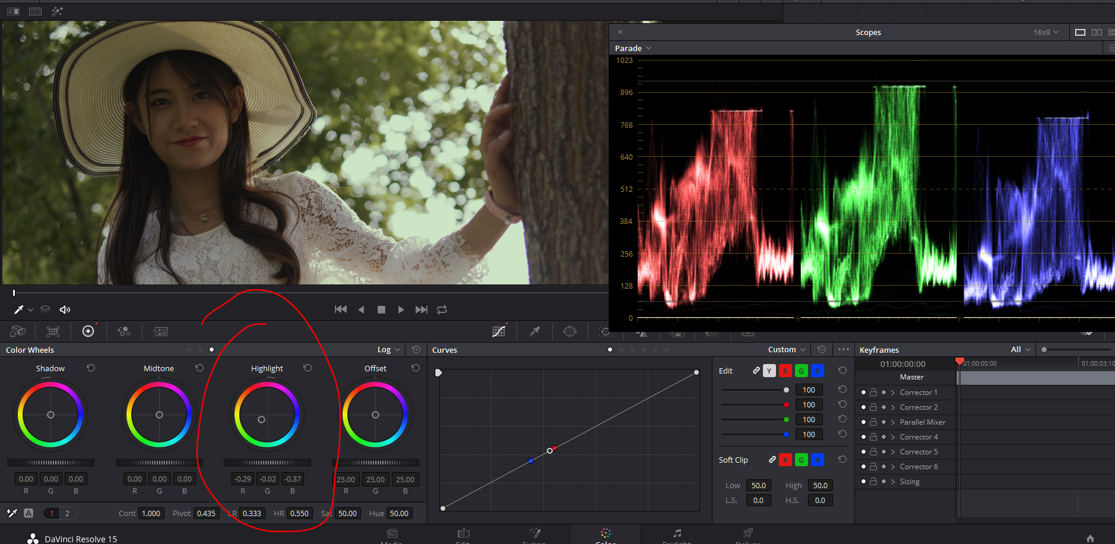
Task: Open the Parade scope type dropdown
Action: (x=633, y=48)
